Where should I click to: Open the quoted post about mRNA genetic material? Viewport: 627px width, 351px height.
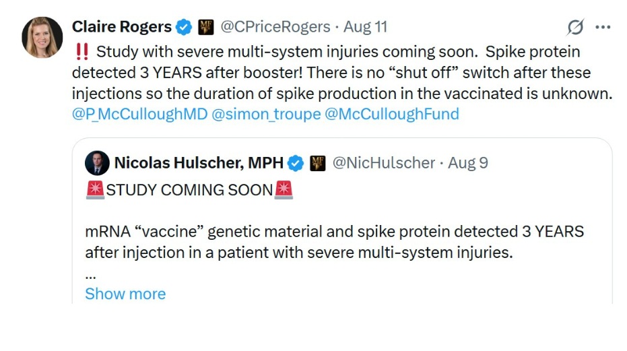point(334,243)
